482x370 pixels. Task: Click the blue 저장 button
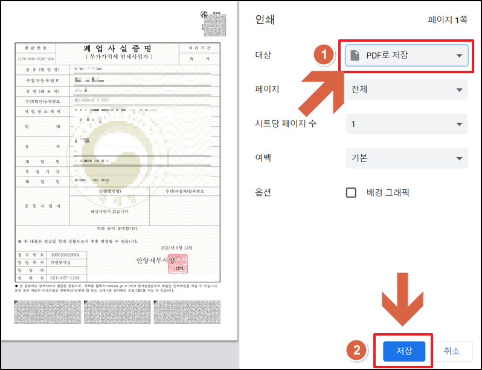404,351
